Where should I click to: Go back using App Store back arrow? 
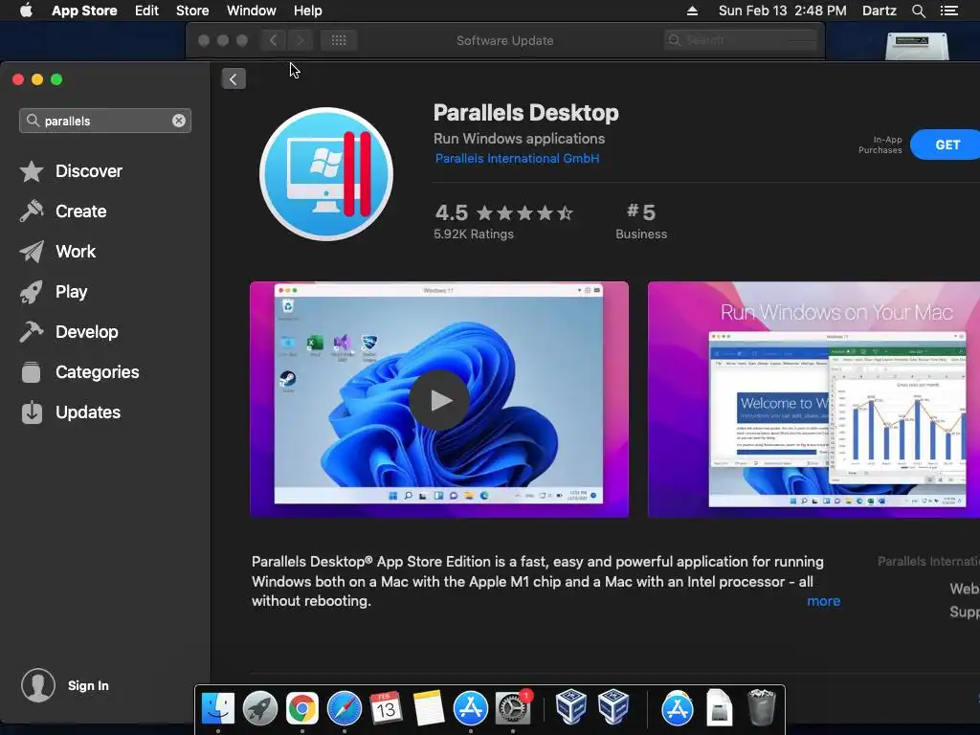pyautogui.click(x=234, y=79)
